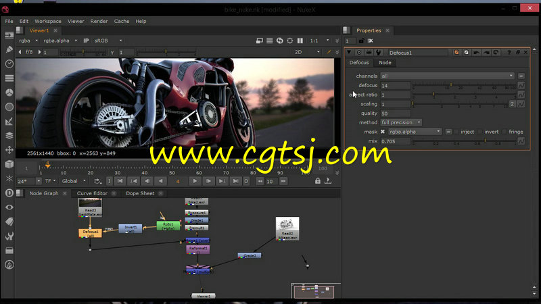The width and height of the screenshot is (541, 304).
Task: Click the Defocus1 undo icon
Action: pyautogui.click(x=477, y=53)
